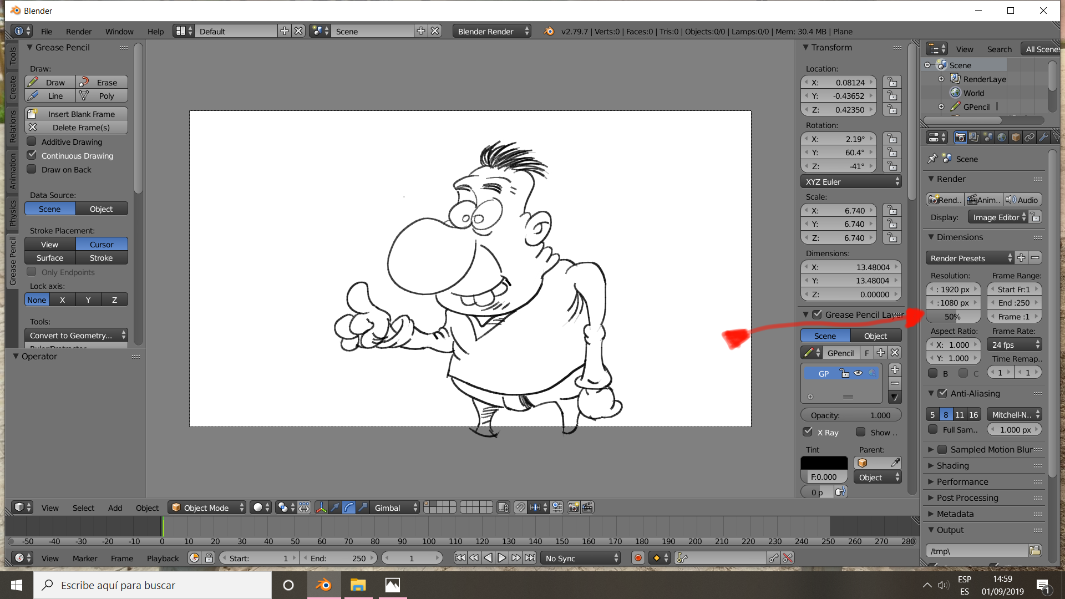This screenshot has height=599, width=1065.
Task: Open the Window menu
Action: click(119, 31)
